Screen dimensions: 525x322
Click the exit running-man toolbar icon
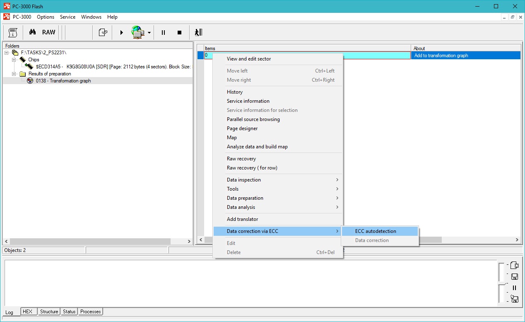[198, 32]
